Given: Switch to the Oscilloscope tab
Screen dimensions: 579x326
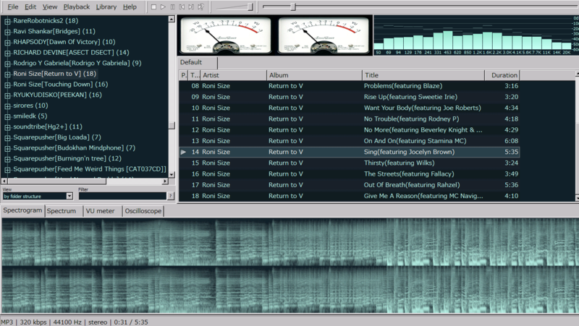Looking at the screenshot, I should [143, 211].
